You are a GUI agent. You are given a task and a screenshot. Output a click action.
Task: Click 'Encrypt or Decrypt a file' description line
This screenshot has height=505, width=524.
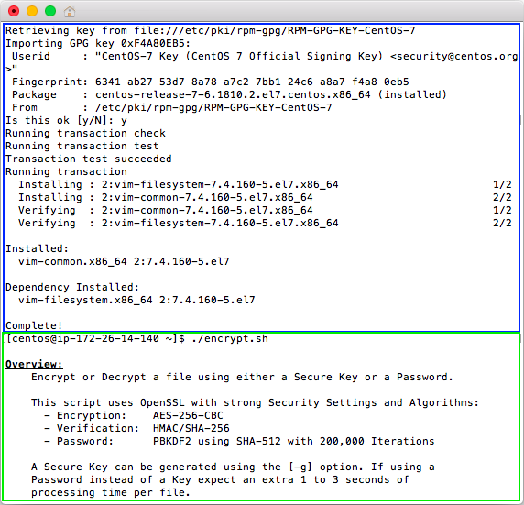tap(242, 377)
